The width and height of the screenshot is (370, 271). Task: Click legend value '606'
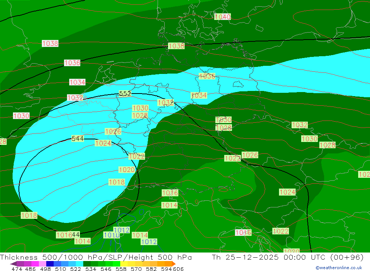pyautogui.click(x=178, y=269)
